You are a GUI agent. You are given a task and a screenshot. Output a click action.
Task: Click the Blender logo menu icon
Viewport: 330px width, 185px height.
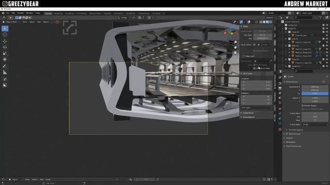3,13
